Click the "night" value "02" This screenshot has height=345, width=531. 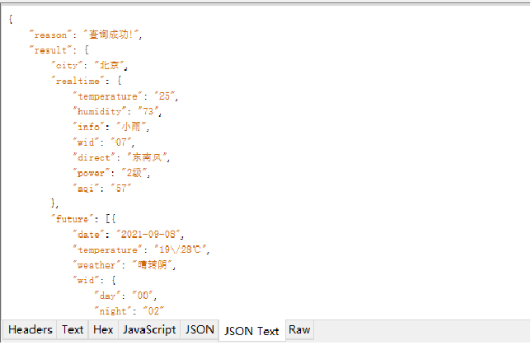pyautogui.click(x=153, y=311)
